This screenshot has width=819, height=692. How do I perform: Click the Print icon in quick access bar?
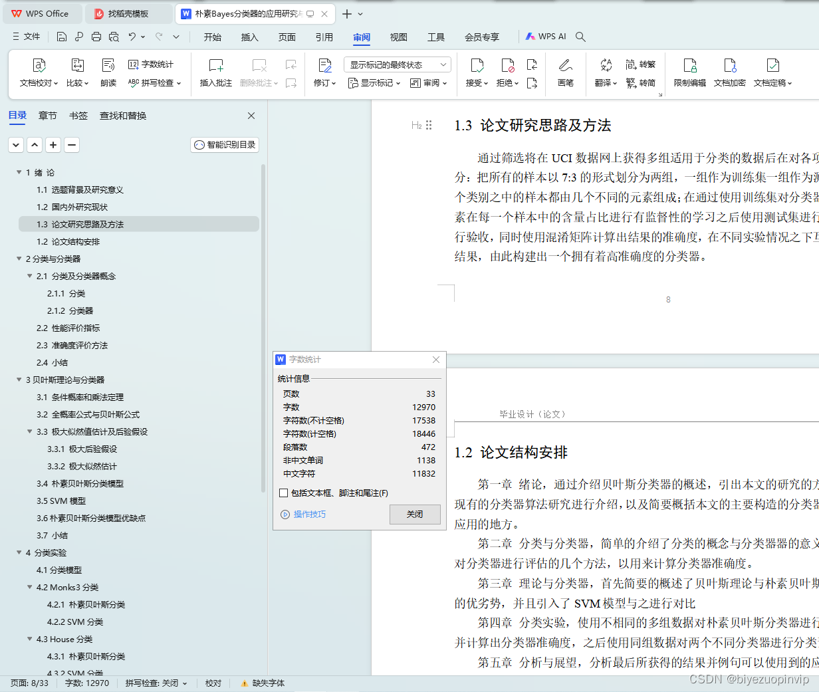[96, 37]
